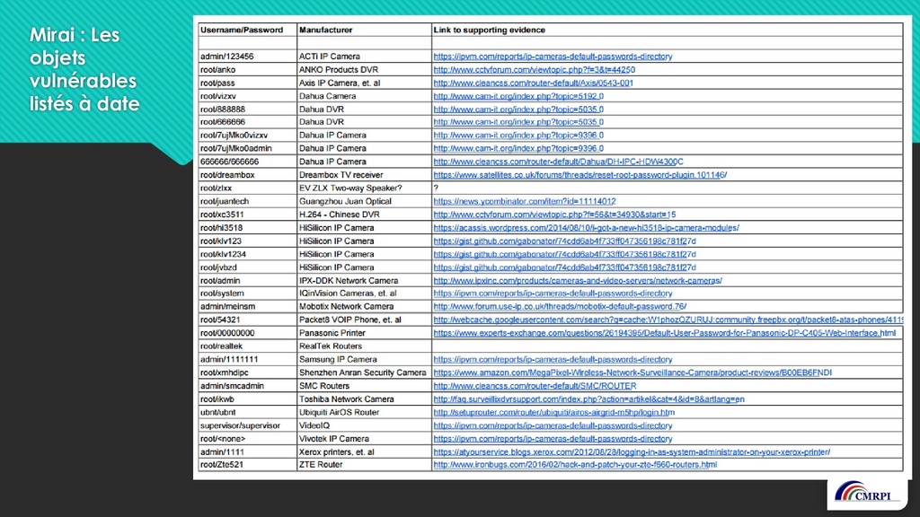Open ipvm link in IQinVision Cameras row

point(553,294)
